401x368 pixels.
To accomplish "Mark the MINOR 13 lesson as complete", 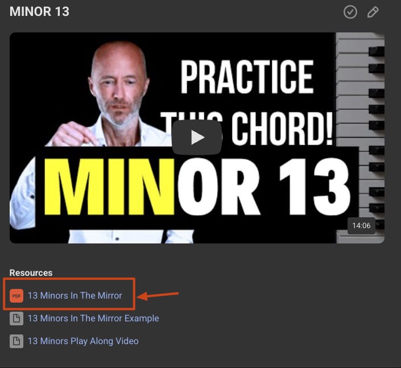I will [x=350, y=12].
